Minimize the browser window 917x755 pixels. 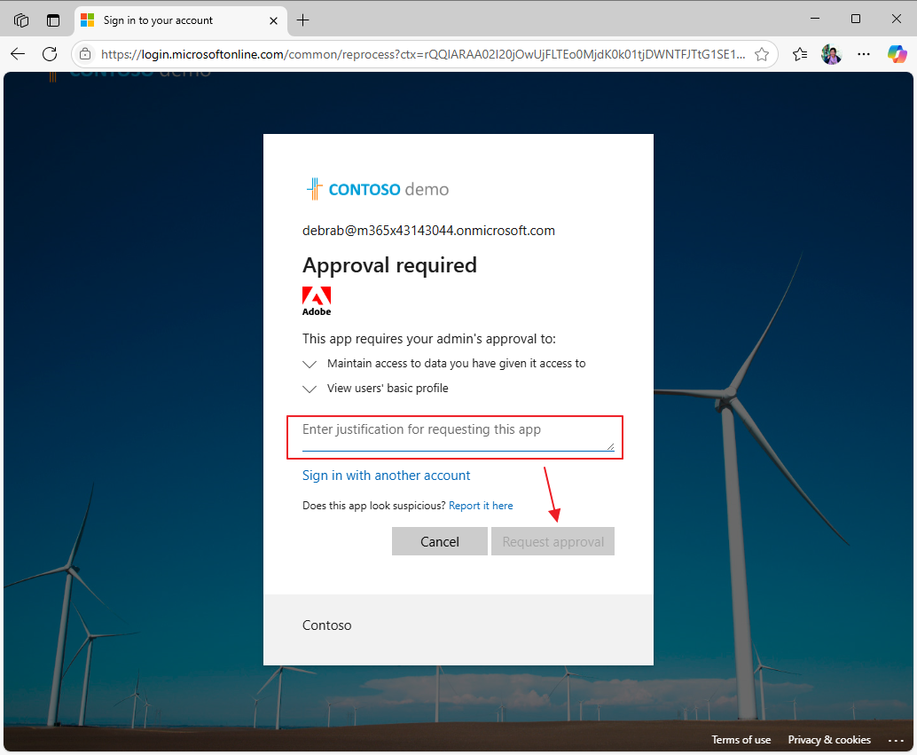[x=815, y=19]
